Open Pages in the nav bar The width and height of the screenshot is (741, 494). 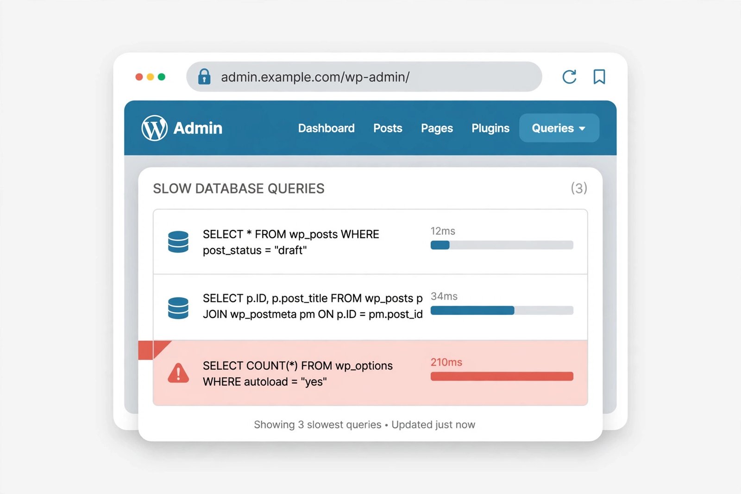tap(437, 128)
